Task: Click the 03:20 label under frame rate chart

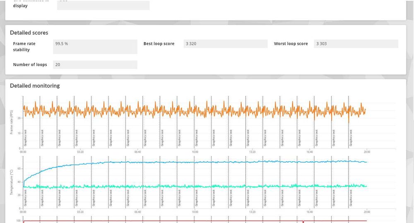Action: (x=80, y=152)
